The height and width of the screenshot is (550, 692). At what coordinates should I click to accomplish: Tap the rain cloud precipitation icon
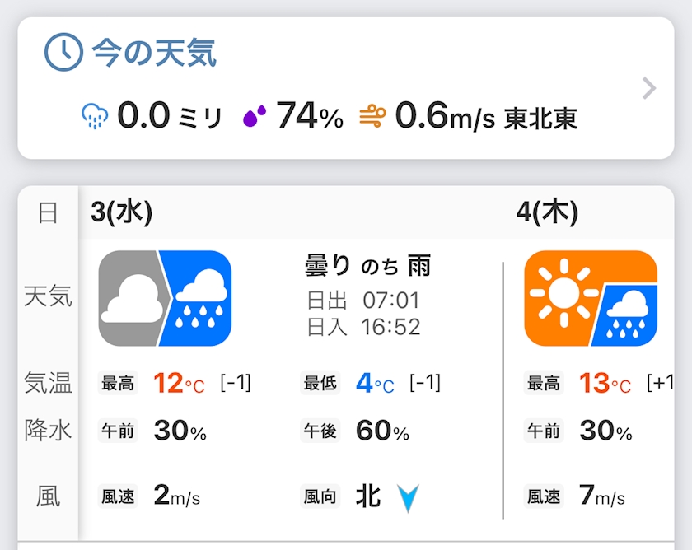(x=96, y=117)
